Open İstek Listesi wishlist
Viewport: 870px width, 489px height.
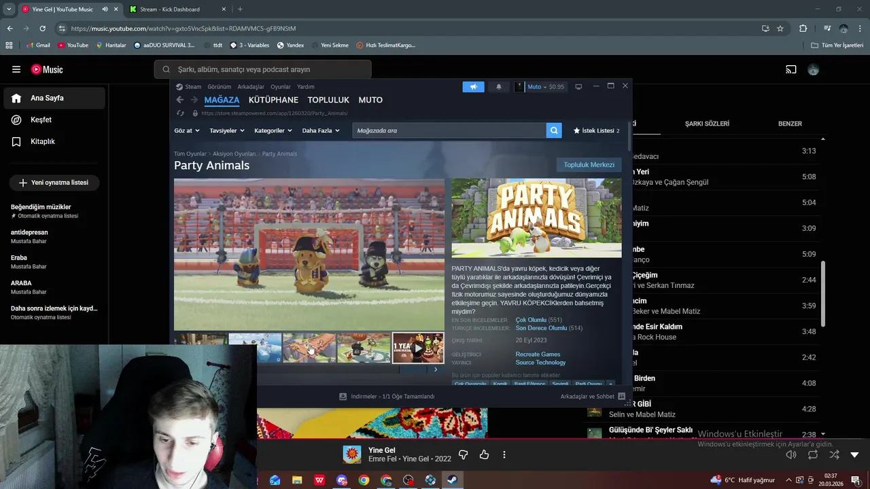[596, 130]
